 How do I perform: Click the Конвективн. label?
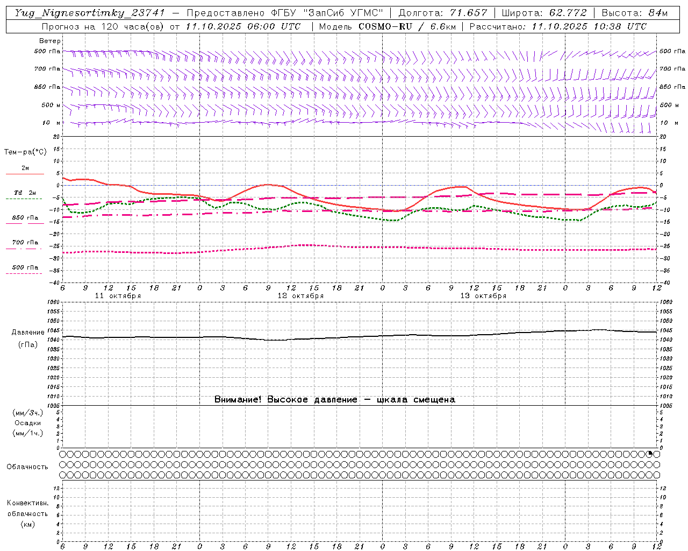[27, 503]
